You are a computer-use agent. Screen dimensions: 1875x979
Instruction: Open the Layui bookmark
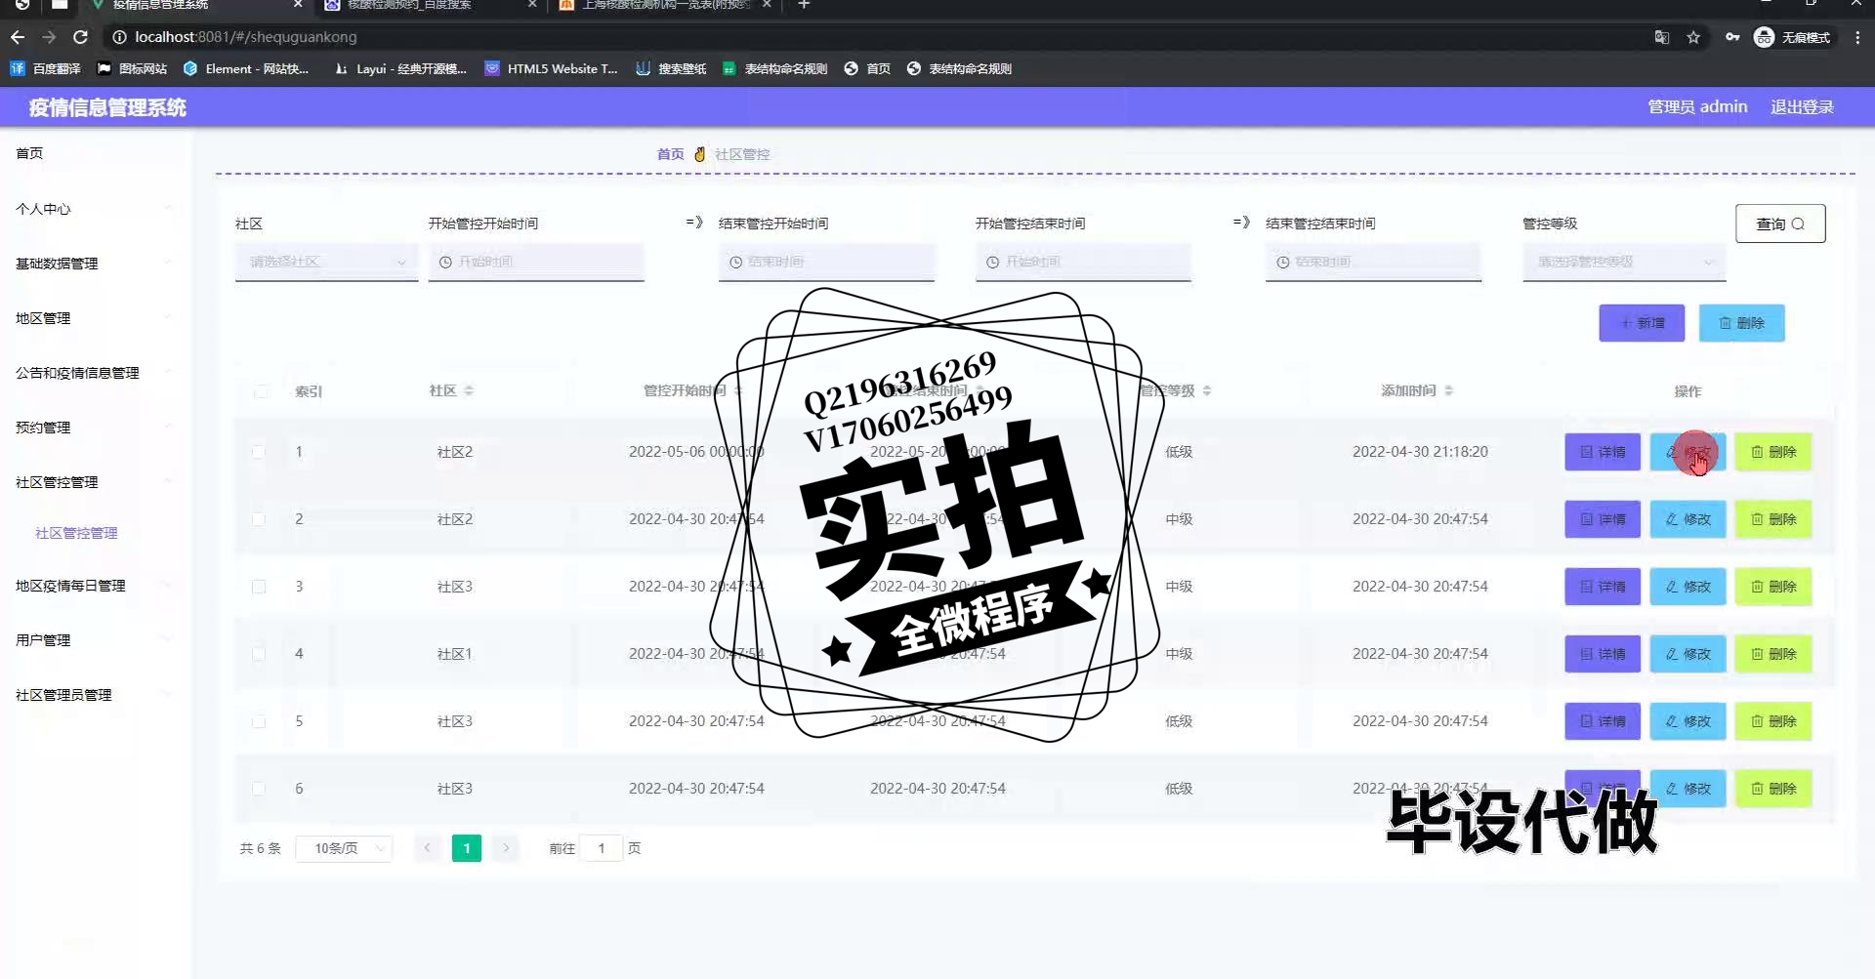tap(400, 68)
